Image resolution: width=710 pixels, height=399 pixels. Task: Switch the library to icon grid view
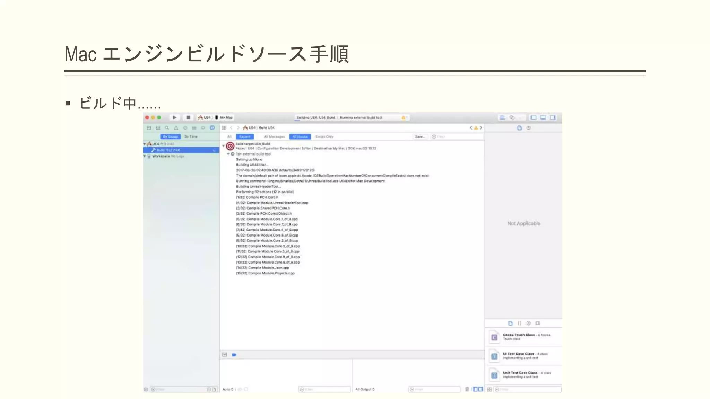[489, 389]
